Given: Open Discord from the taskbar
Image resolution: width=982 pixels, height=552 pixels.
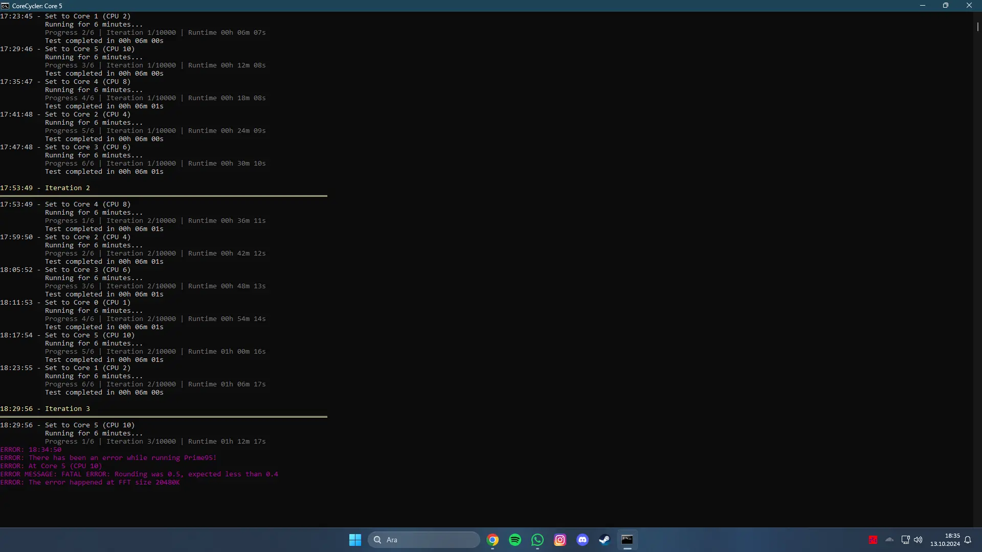Looking at the screenshot, I should coord(583,540).
